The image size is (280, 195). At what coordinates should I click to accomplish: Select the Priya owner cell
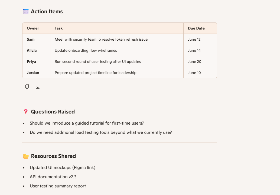click(x=36, y=61)
